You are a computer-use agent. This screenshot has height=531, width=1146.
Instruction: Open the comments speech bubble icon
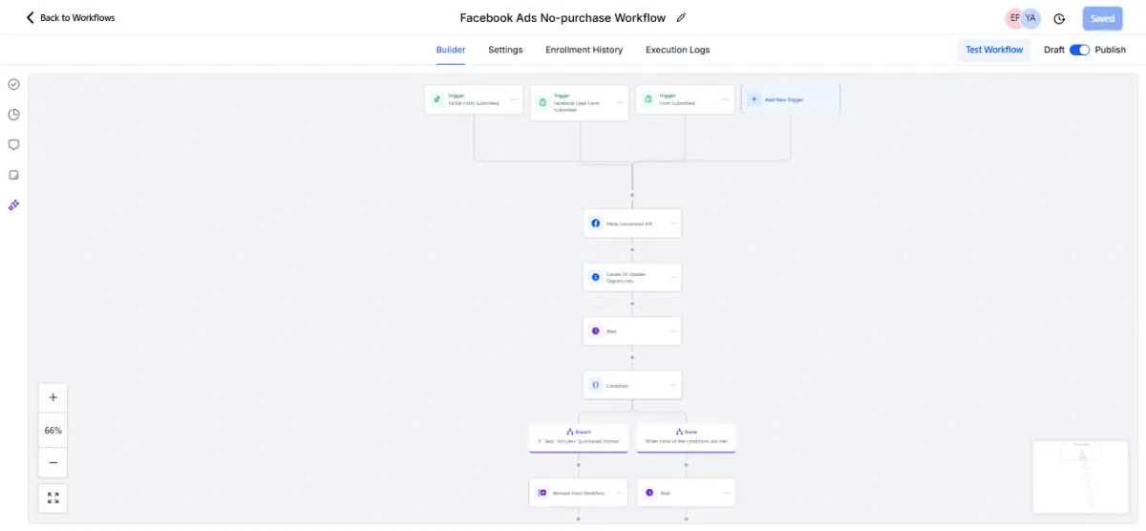13,145
